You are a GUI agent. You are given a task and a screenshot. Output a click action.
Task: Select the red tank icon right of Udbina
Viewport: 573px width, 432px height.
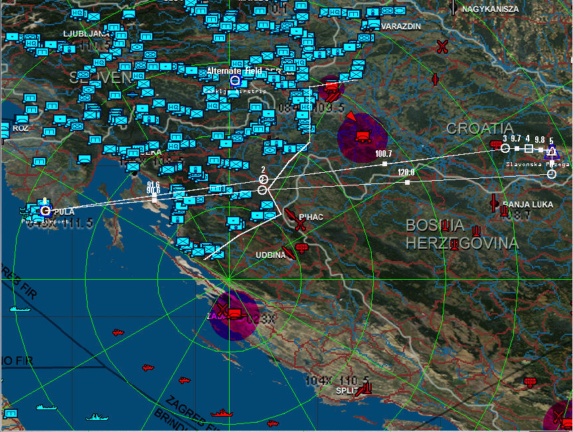303,248
